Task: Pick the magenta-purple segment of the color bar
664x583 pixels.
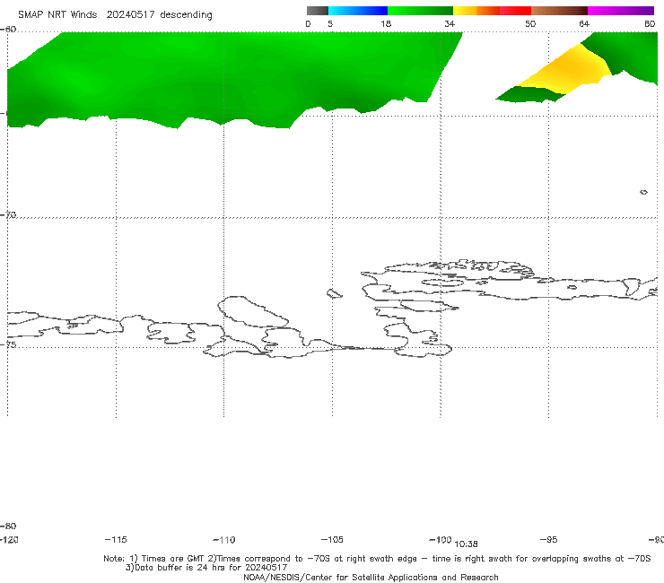Action: [x=621, y=11]
